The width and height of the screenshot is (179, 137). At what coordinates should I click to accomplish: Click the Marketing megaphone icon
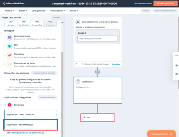[x=10, y=56]
